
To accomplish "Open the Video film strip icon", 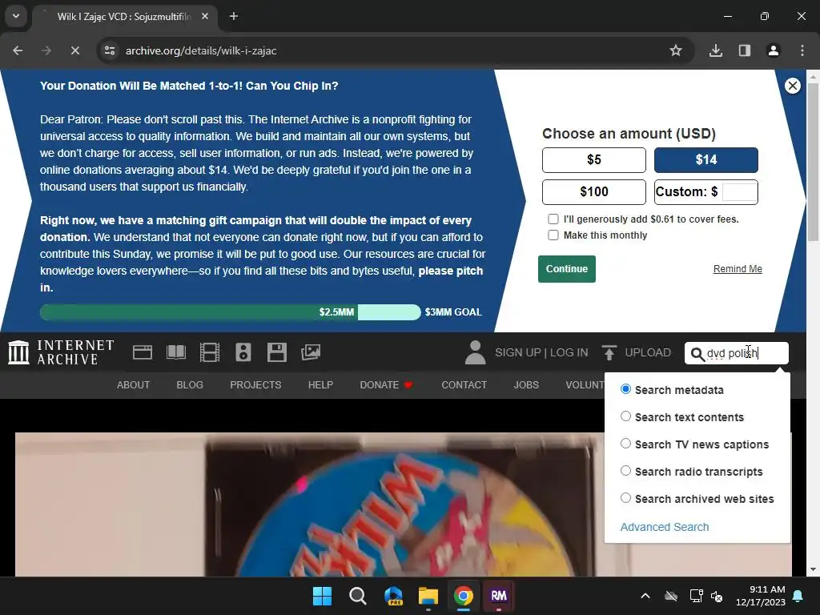I will 209,352.
